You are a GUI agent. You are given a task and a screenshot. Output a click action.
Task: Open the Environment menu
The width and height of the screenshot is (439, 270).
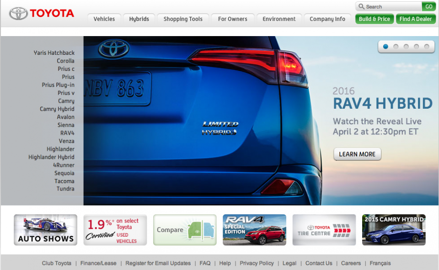279,19
